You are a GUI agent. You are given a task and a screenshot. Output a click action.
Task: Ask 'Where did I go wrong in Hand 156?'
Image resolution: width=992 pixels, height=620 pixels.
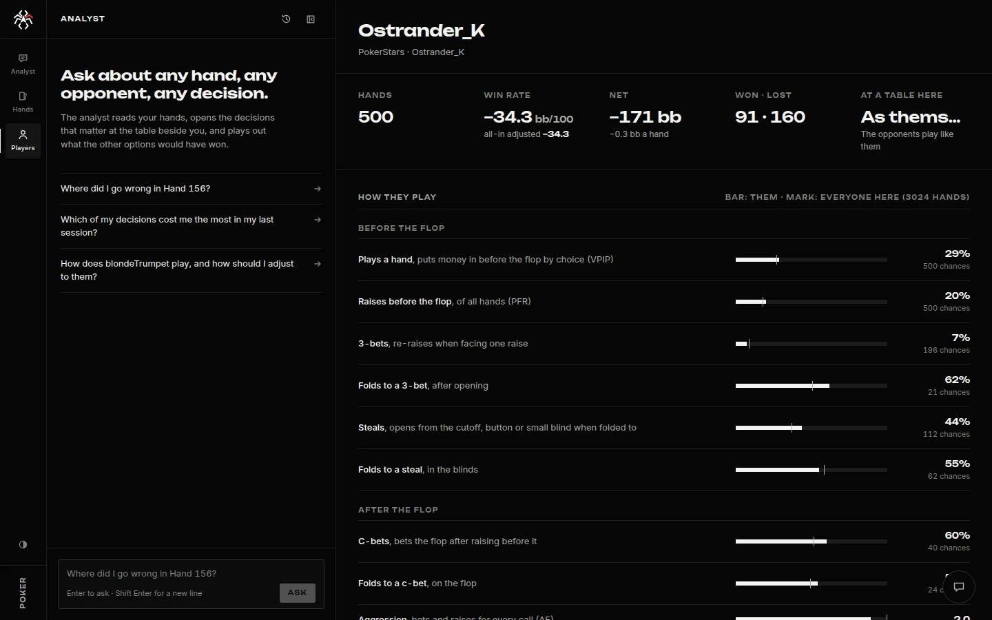(191, 189)
